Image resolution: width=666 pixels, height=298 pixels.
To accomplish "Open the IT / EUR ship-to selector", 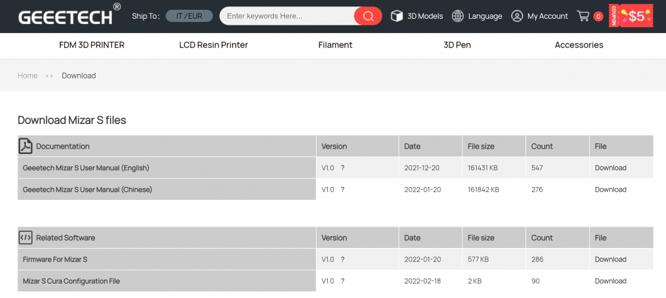I will (x=189, y=16).
